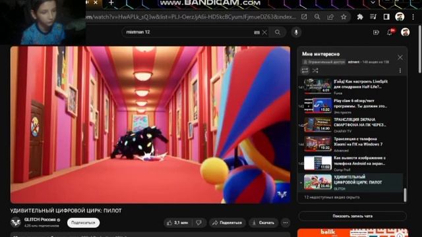Clear the YouTube search text
This screenshot has height=237, width=422.
click(x=264, y=32)
